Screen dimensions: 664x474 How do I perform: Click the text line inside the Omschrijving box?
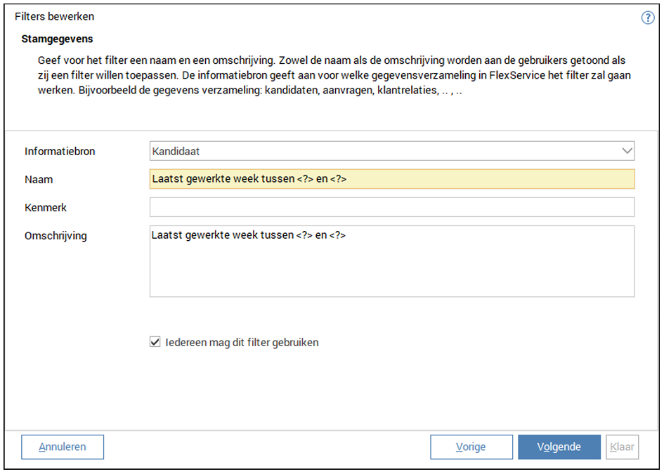pyautogui.click(x=249, y=235)
